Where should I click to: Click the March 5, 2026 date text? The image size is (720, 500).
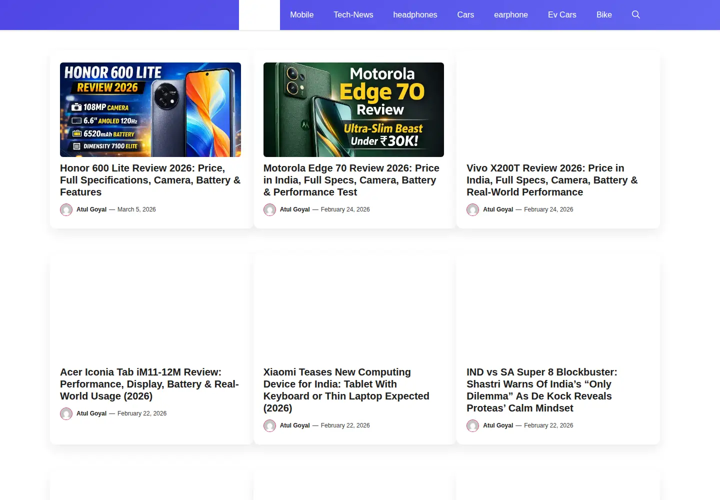tap(136, 209)
